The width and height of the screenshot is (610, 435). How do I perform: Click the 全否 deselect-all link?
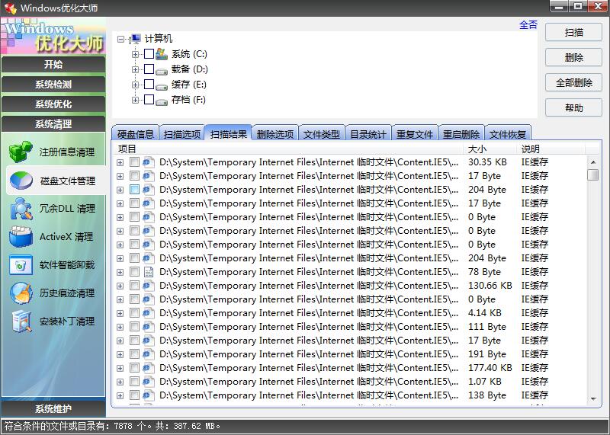[x=528, y=25]
